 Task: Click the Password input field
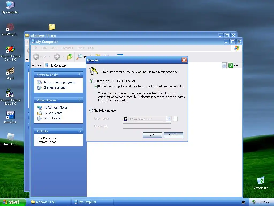[x=147, y=126]
